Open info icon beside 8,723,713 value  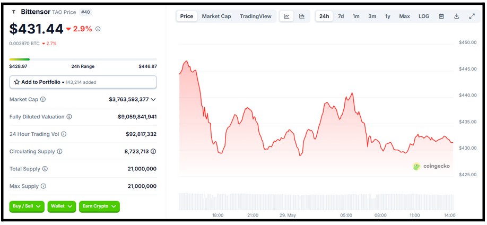153,152
